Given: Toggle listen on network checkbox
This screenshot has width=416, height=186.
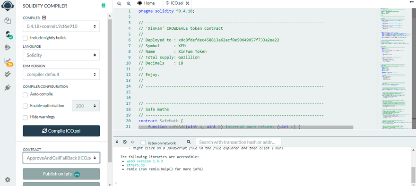Looking at the screenshot, I should pos(143,142).
